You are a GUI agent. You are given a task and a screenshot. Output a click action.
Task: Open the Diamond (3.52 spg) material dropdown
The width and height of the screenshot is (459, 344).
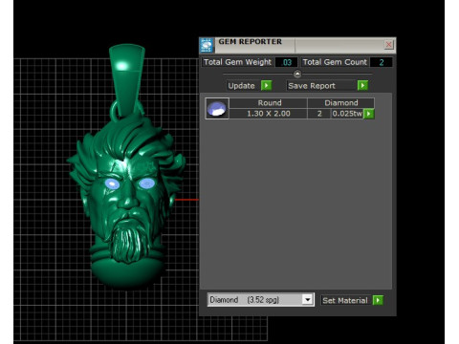point(308,300)
